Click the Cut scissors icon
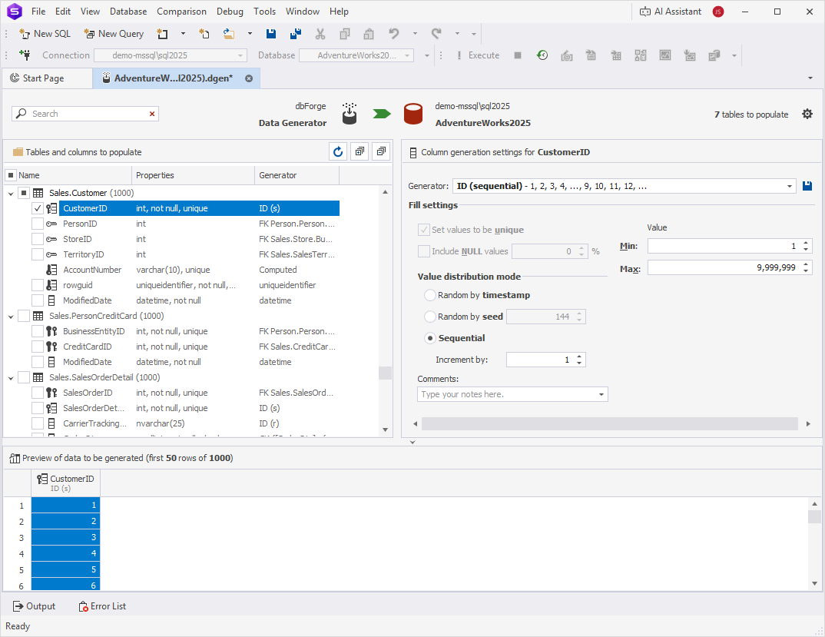The height and width of the screenshot is (637, 825). [320, 34]
